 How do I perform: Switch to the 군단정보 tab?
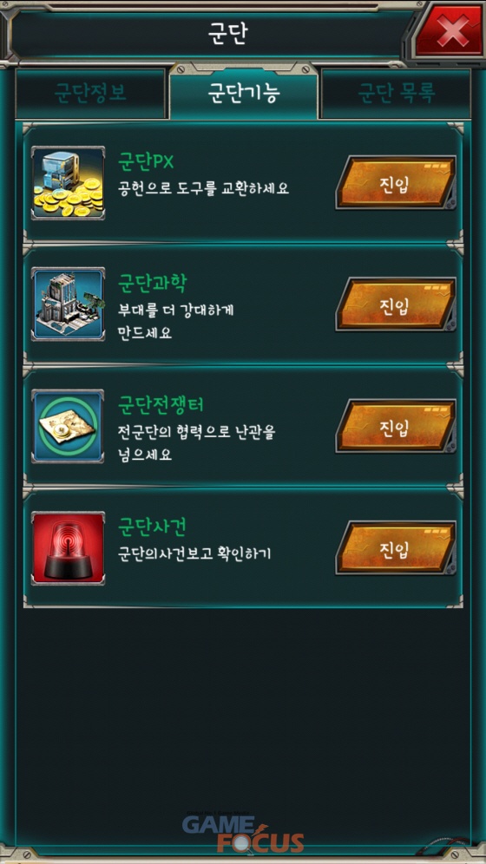pyautogui.click(x=90, y=93)
